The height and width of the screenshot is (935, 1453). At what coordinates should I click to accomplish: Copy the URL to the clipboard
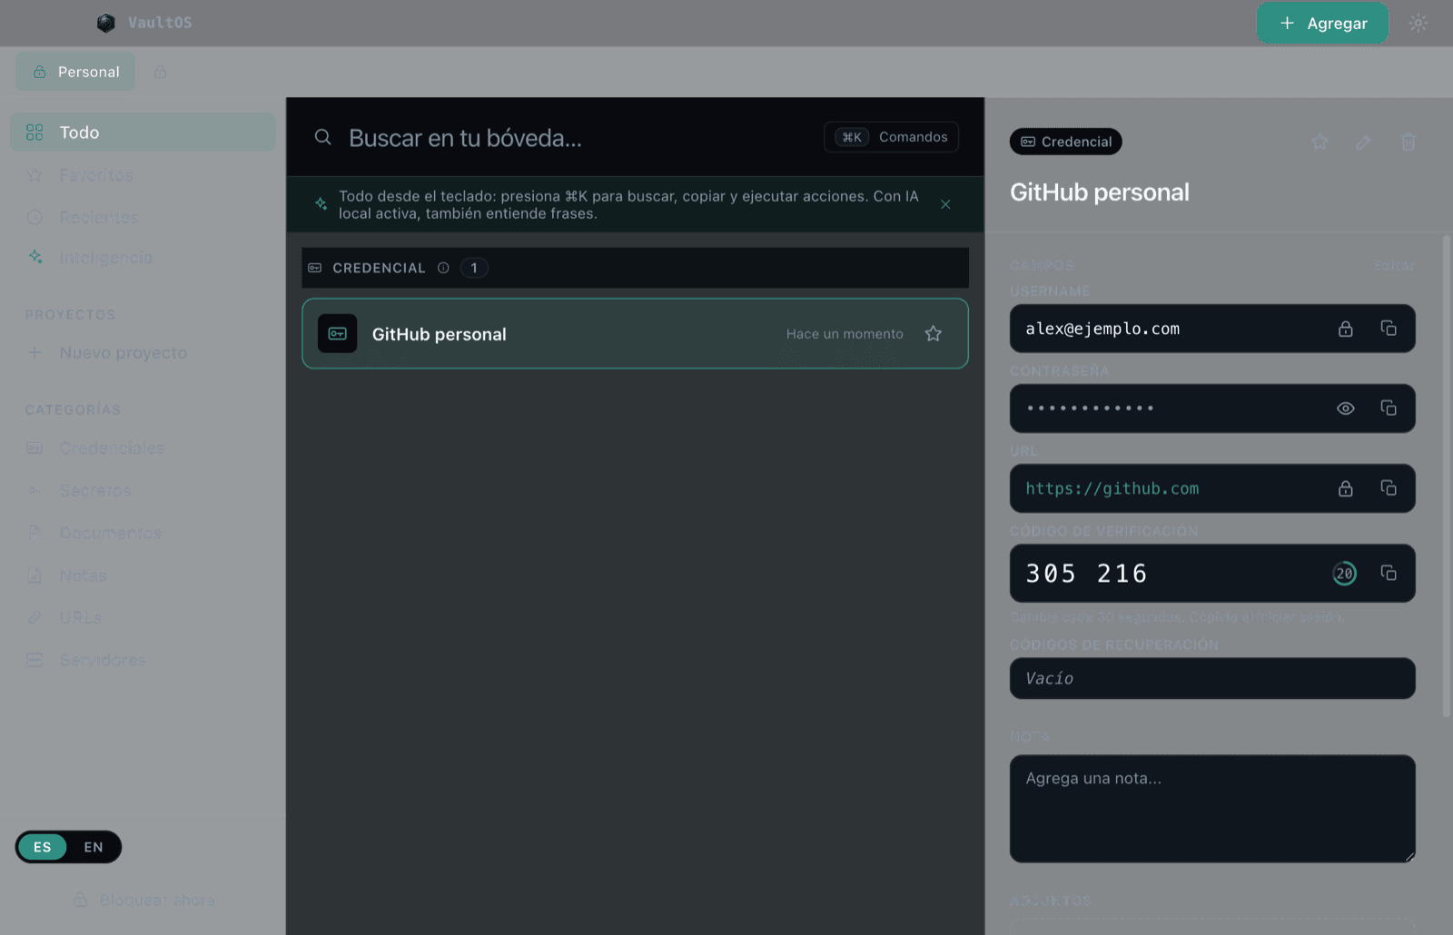1389,488
